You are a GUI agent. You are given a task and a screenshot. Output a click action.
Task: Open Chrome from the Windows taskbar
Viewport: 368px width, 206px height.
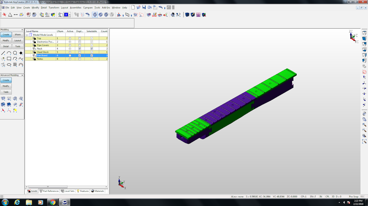tap(52, 202)
